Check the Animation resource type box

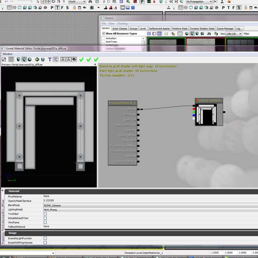pyautogui.click(x=103, y=38)
